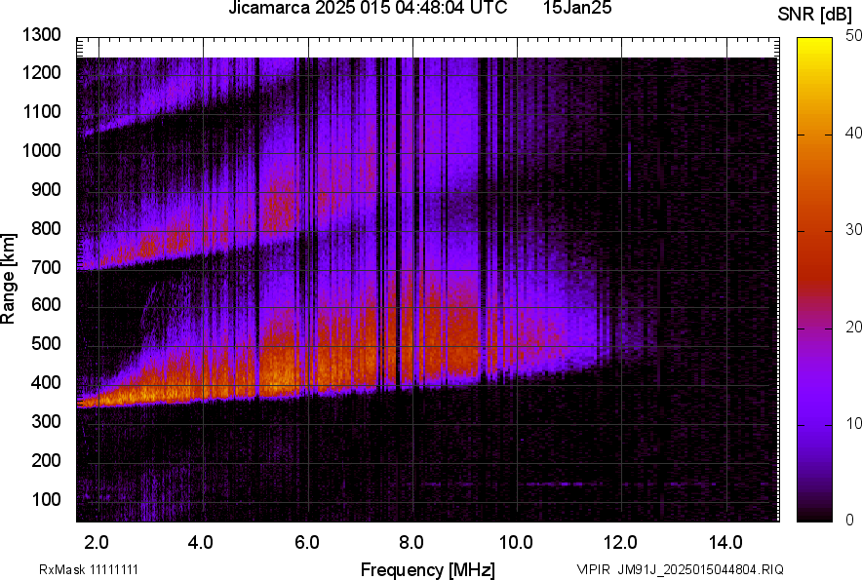Click file name 'JM91J_2025015044804.RIQ'

tap(700, 569)
